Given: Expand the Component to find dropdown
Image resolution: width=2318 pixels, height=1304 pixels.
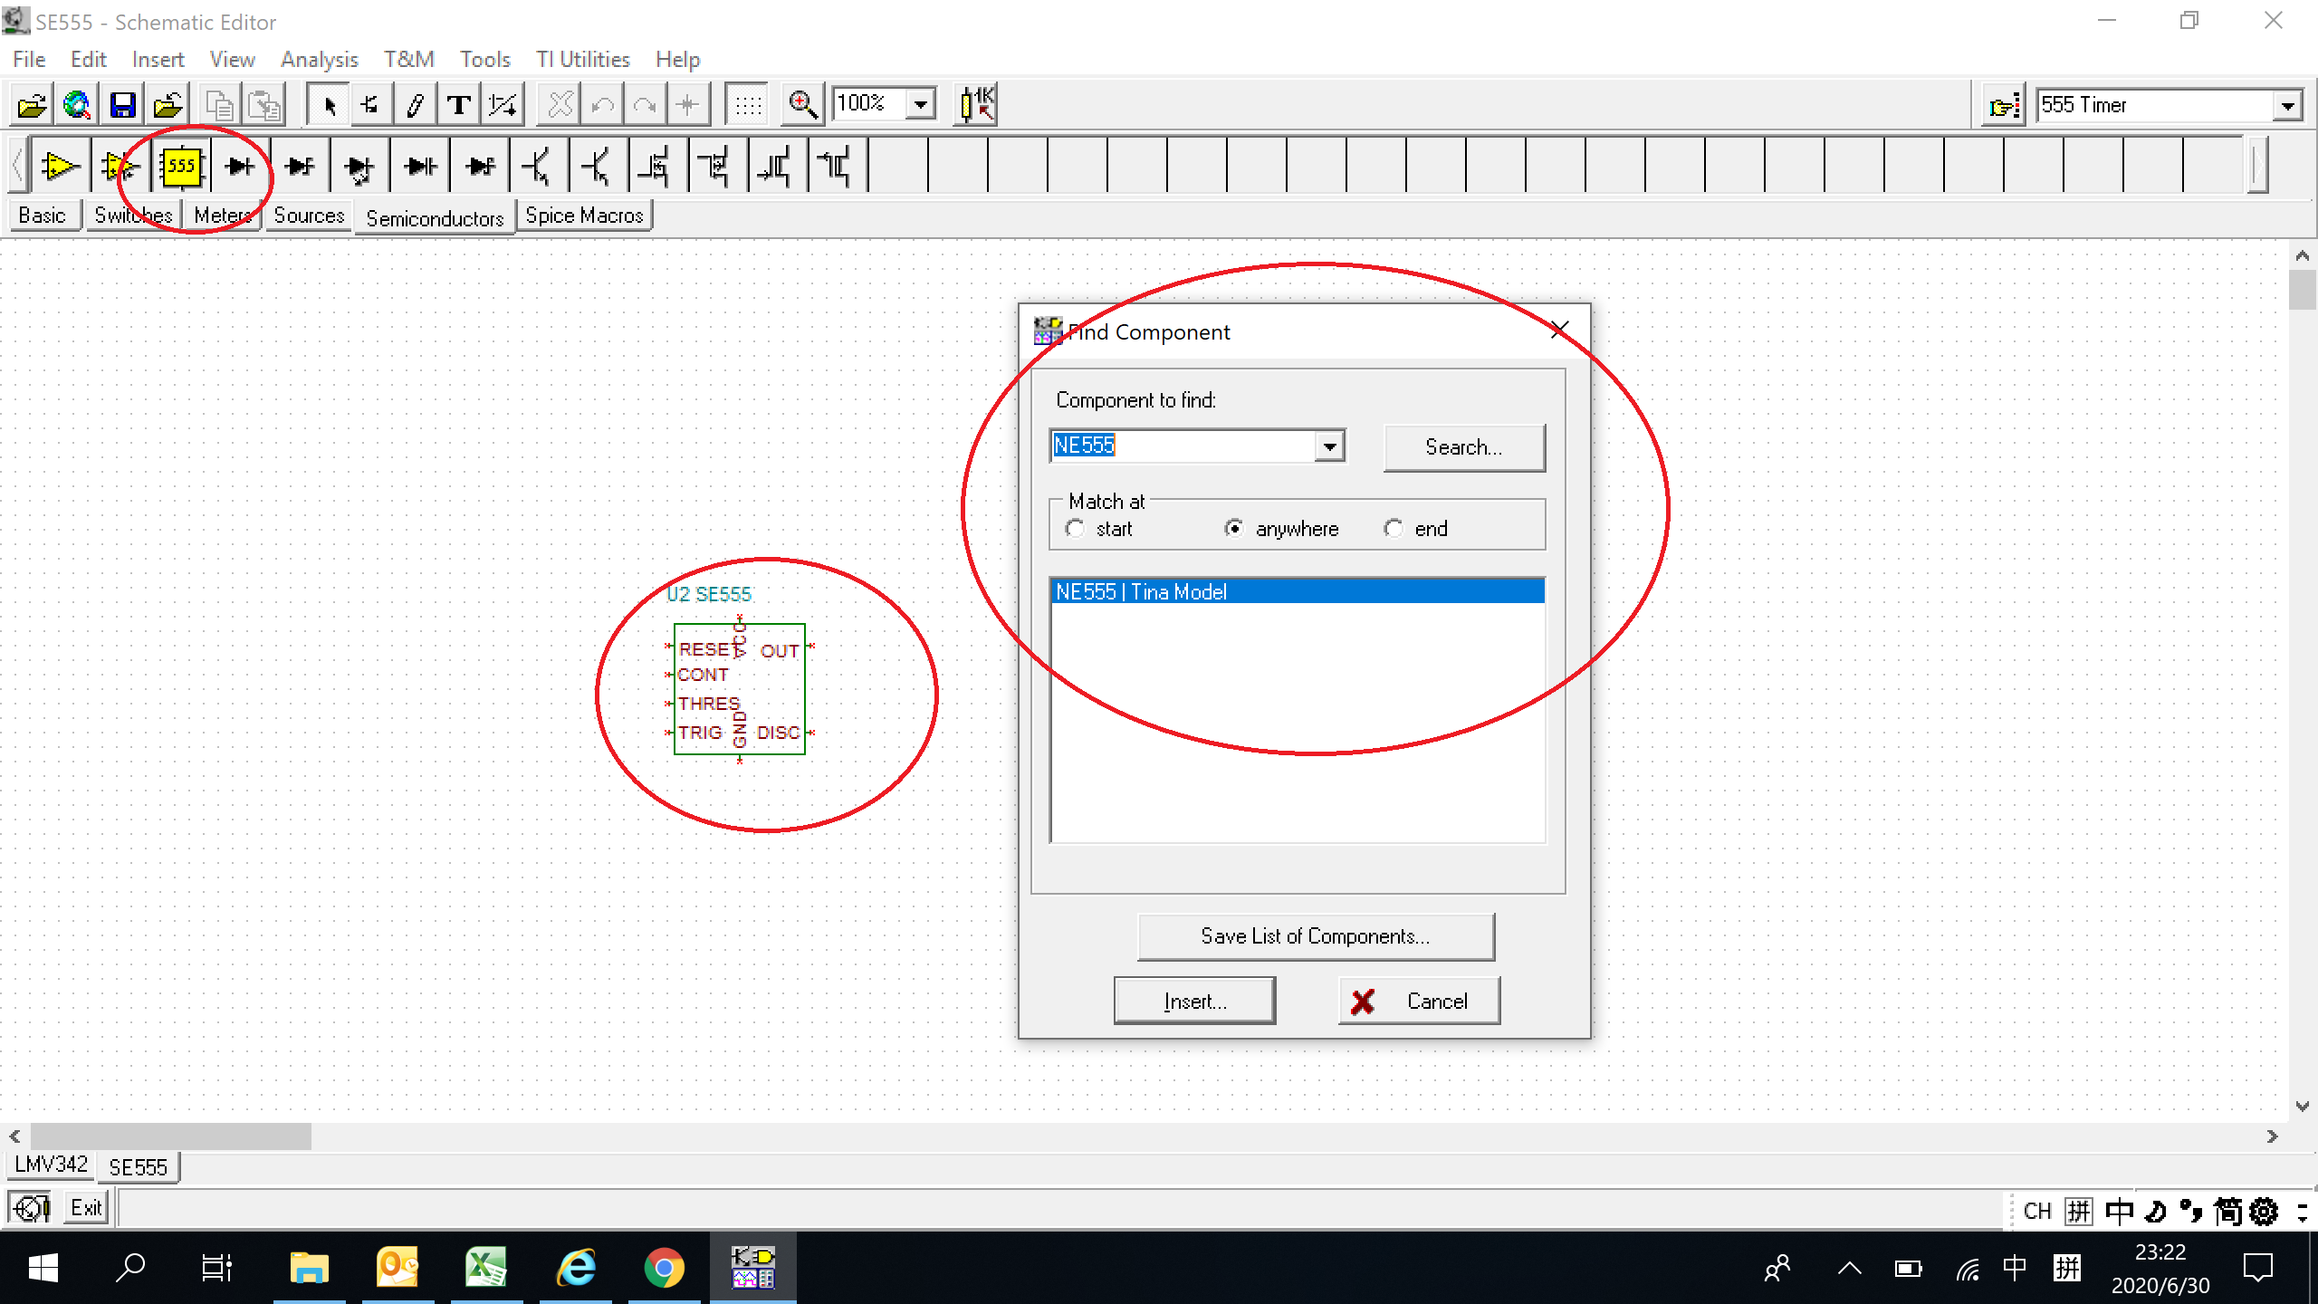Looking at the screenshot, I should [1329, 446].
